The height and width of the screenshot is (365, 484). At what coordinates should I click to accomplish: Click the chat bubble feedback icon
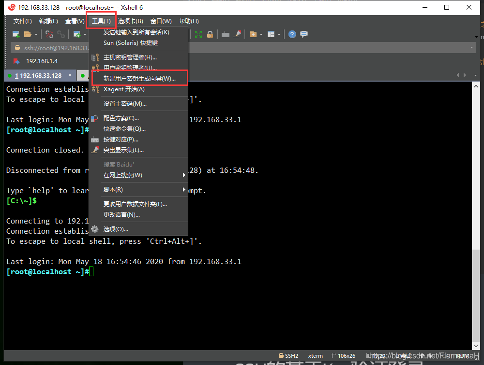point(304,34)
